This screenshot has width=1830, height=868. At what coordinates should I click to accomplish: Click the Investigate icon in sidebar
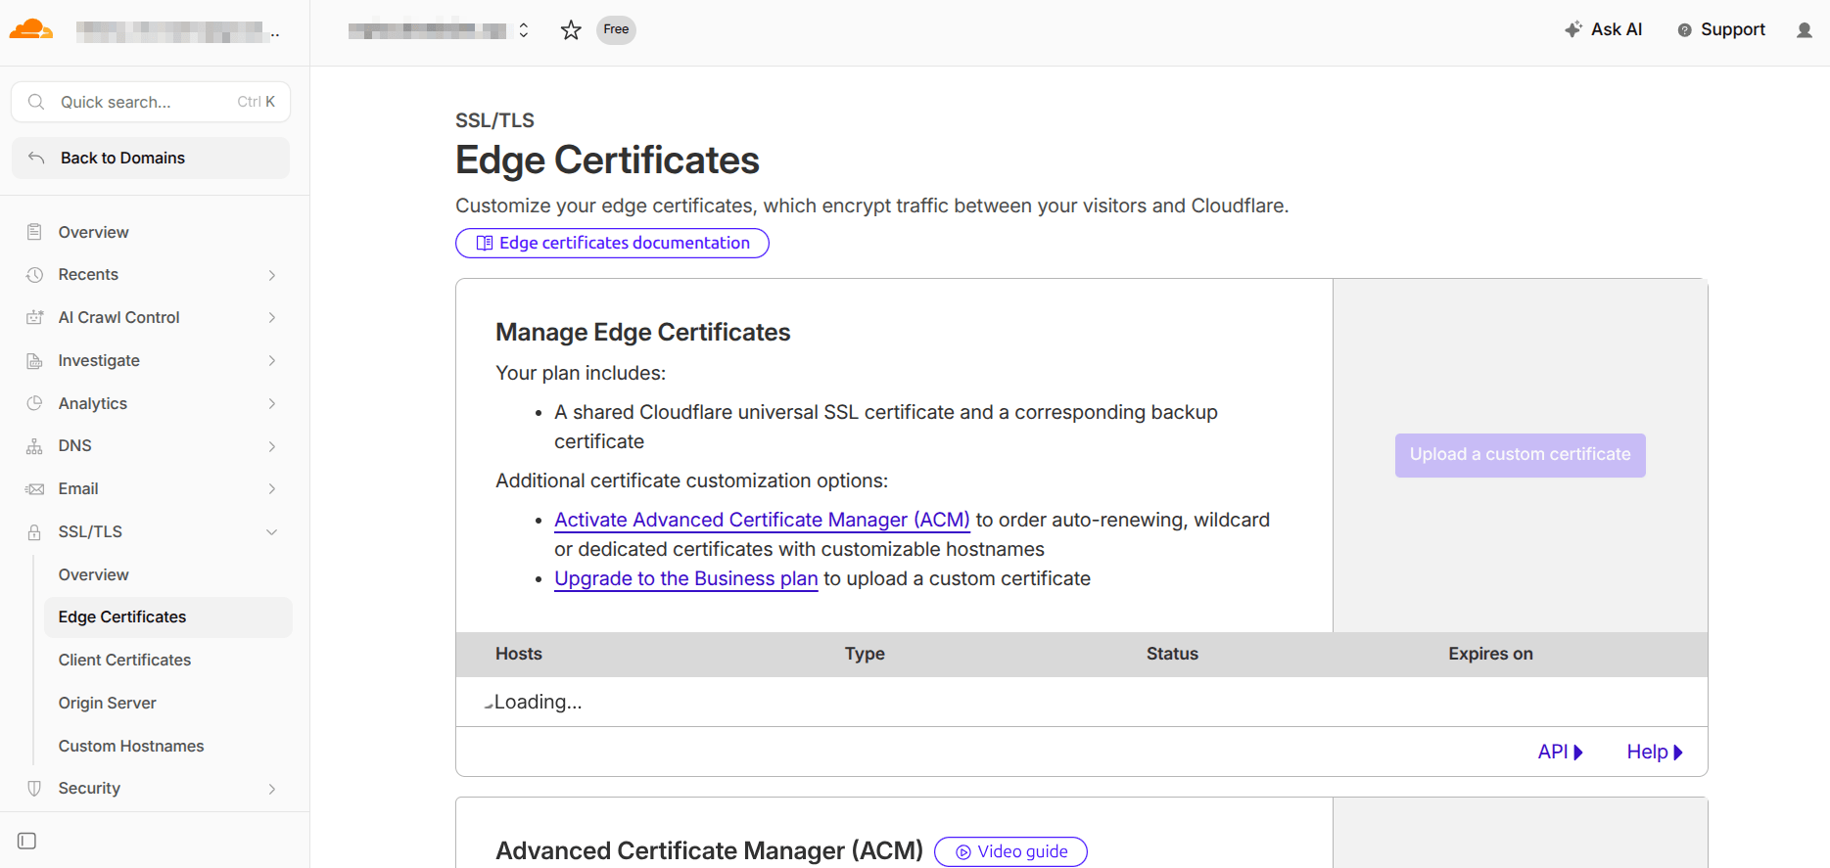pos(34,360)
